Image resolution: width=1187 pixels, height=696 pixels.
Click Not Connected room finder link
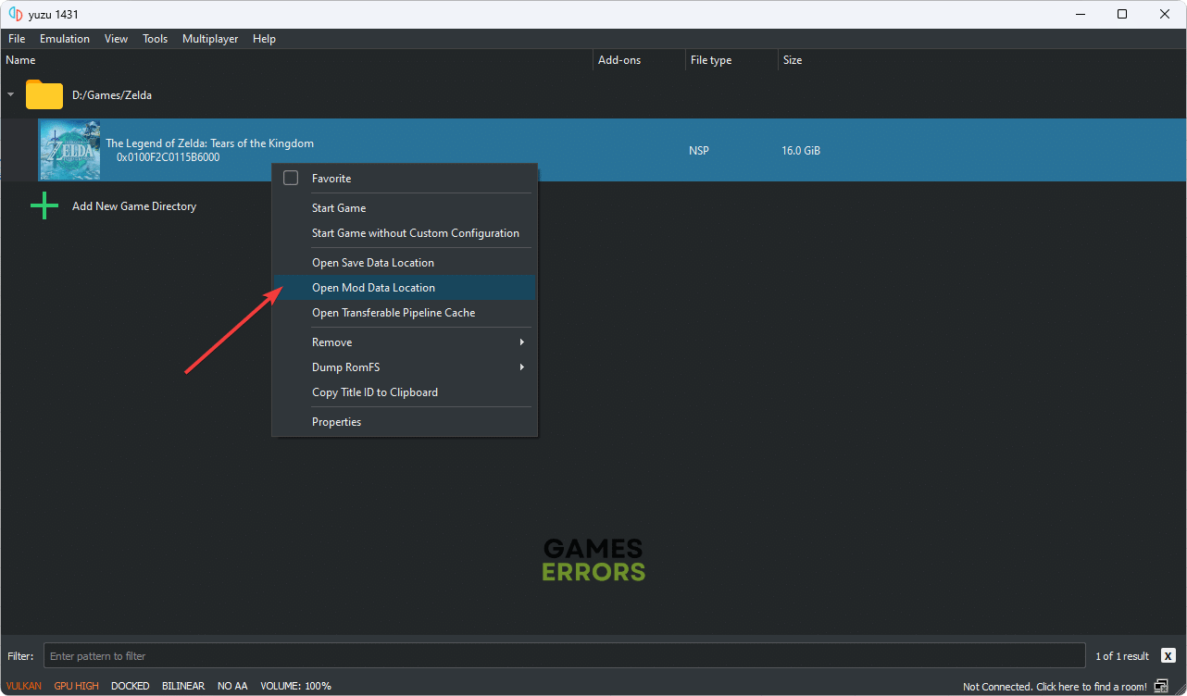[1054, 687]
